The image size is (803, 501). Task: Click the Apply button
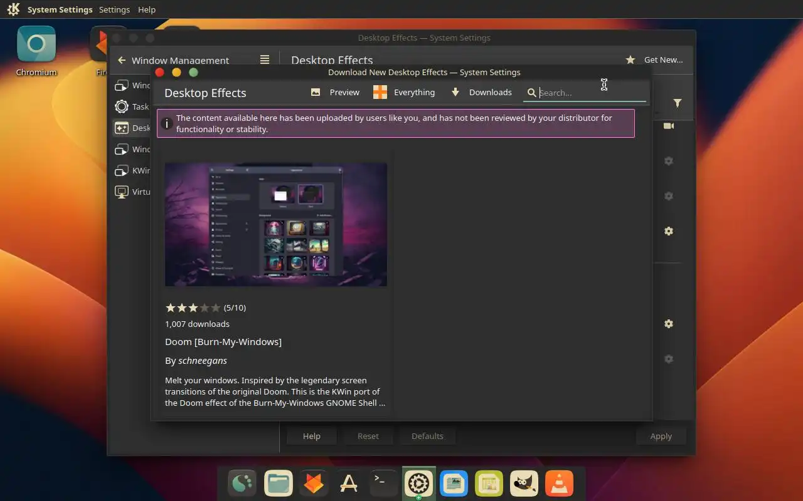point(661,436)
